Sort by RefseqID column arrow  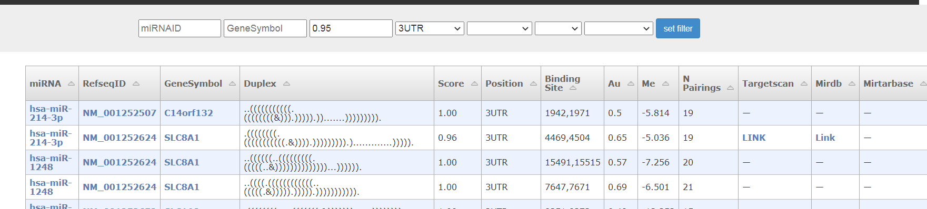click(136, 83)
